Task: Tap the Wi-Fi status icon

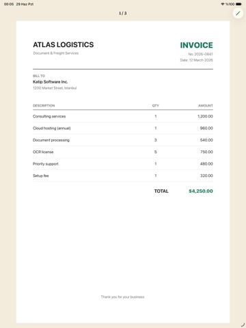Action: click(x=223, y=4)
